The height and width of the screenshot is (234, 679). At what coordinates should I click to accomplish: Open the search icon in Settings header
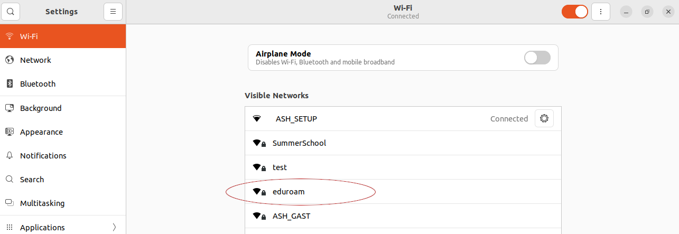pyautogui.click(x=11, y=12)
